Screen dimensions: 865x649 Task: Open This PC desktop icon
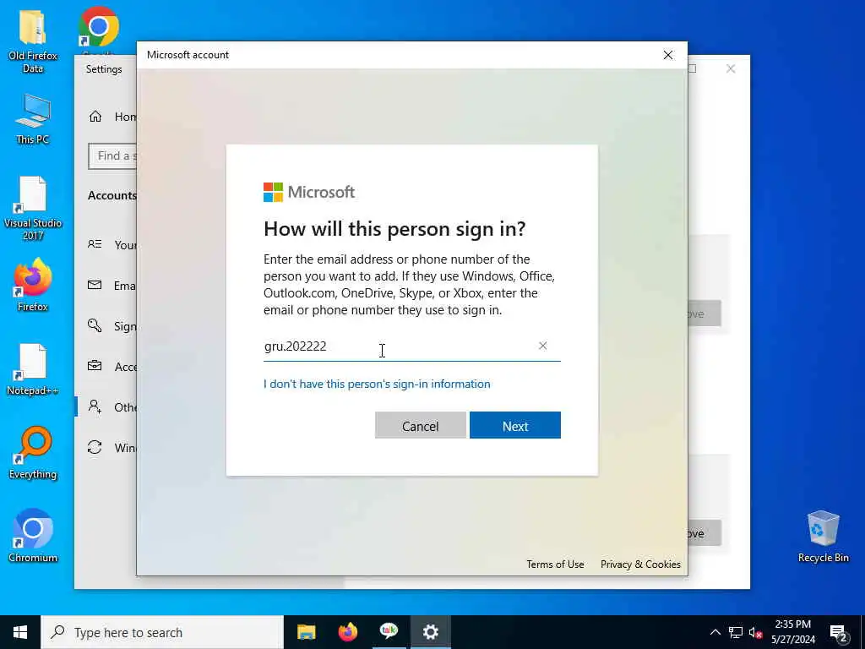pyautogui.click(x=33, y=119)
